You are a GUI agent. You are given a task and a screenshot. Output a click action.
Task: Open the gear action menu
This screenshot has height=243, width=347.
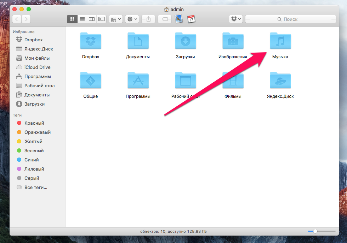coord(132,19)
